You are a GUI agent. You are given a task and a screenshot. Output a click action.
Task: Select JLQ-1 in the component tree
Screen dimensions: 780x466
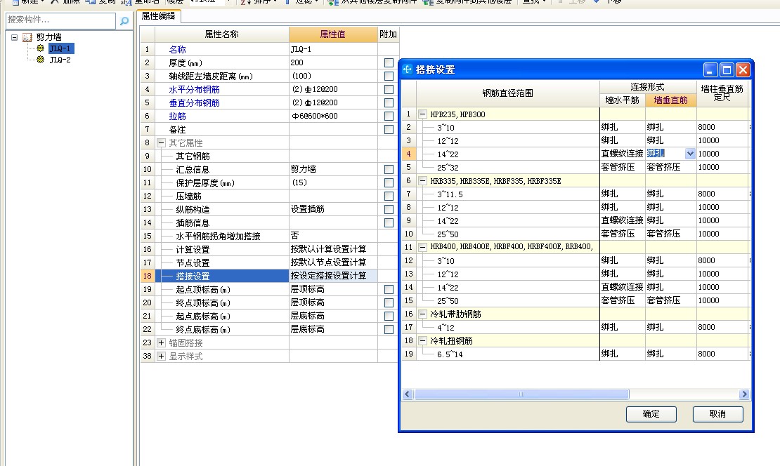[60, 48]
